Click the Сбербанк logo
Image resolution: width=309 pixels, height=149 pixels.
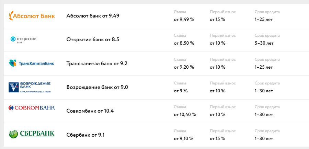point(32,134)
